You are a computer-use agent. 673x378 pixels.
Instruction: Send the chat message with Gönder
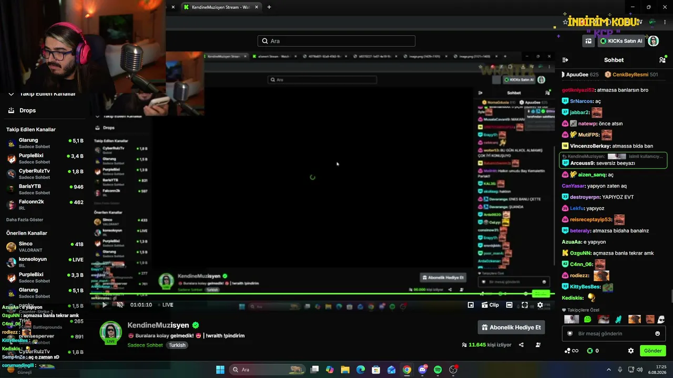(x=653, y=351)
